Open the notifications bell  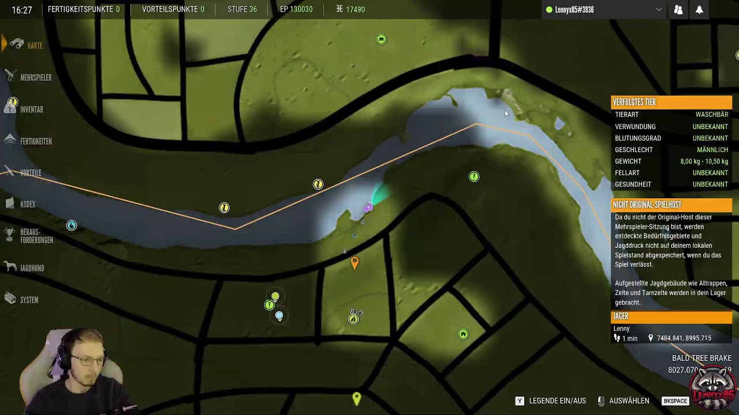[699, 10]
